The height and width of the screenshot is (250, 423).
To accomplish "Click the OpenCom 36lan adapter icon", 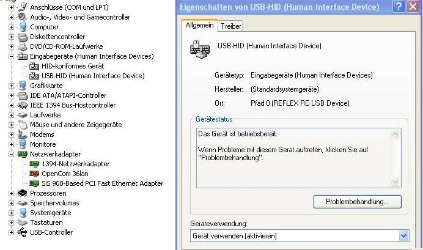I will [x=35, y=174].
